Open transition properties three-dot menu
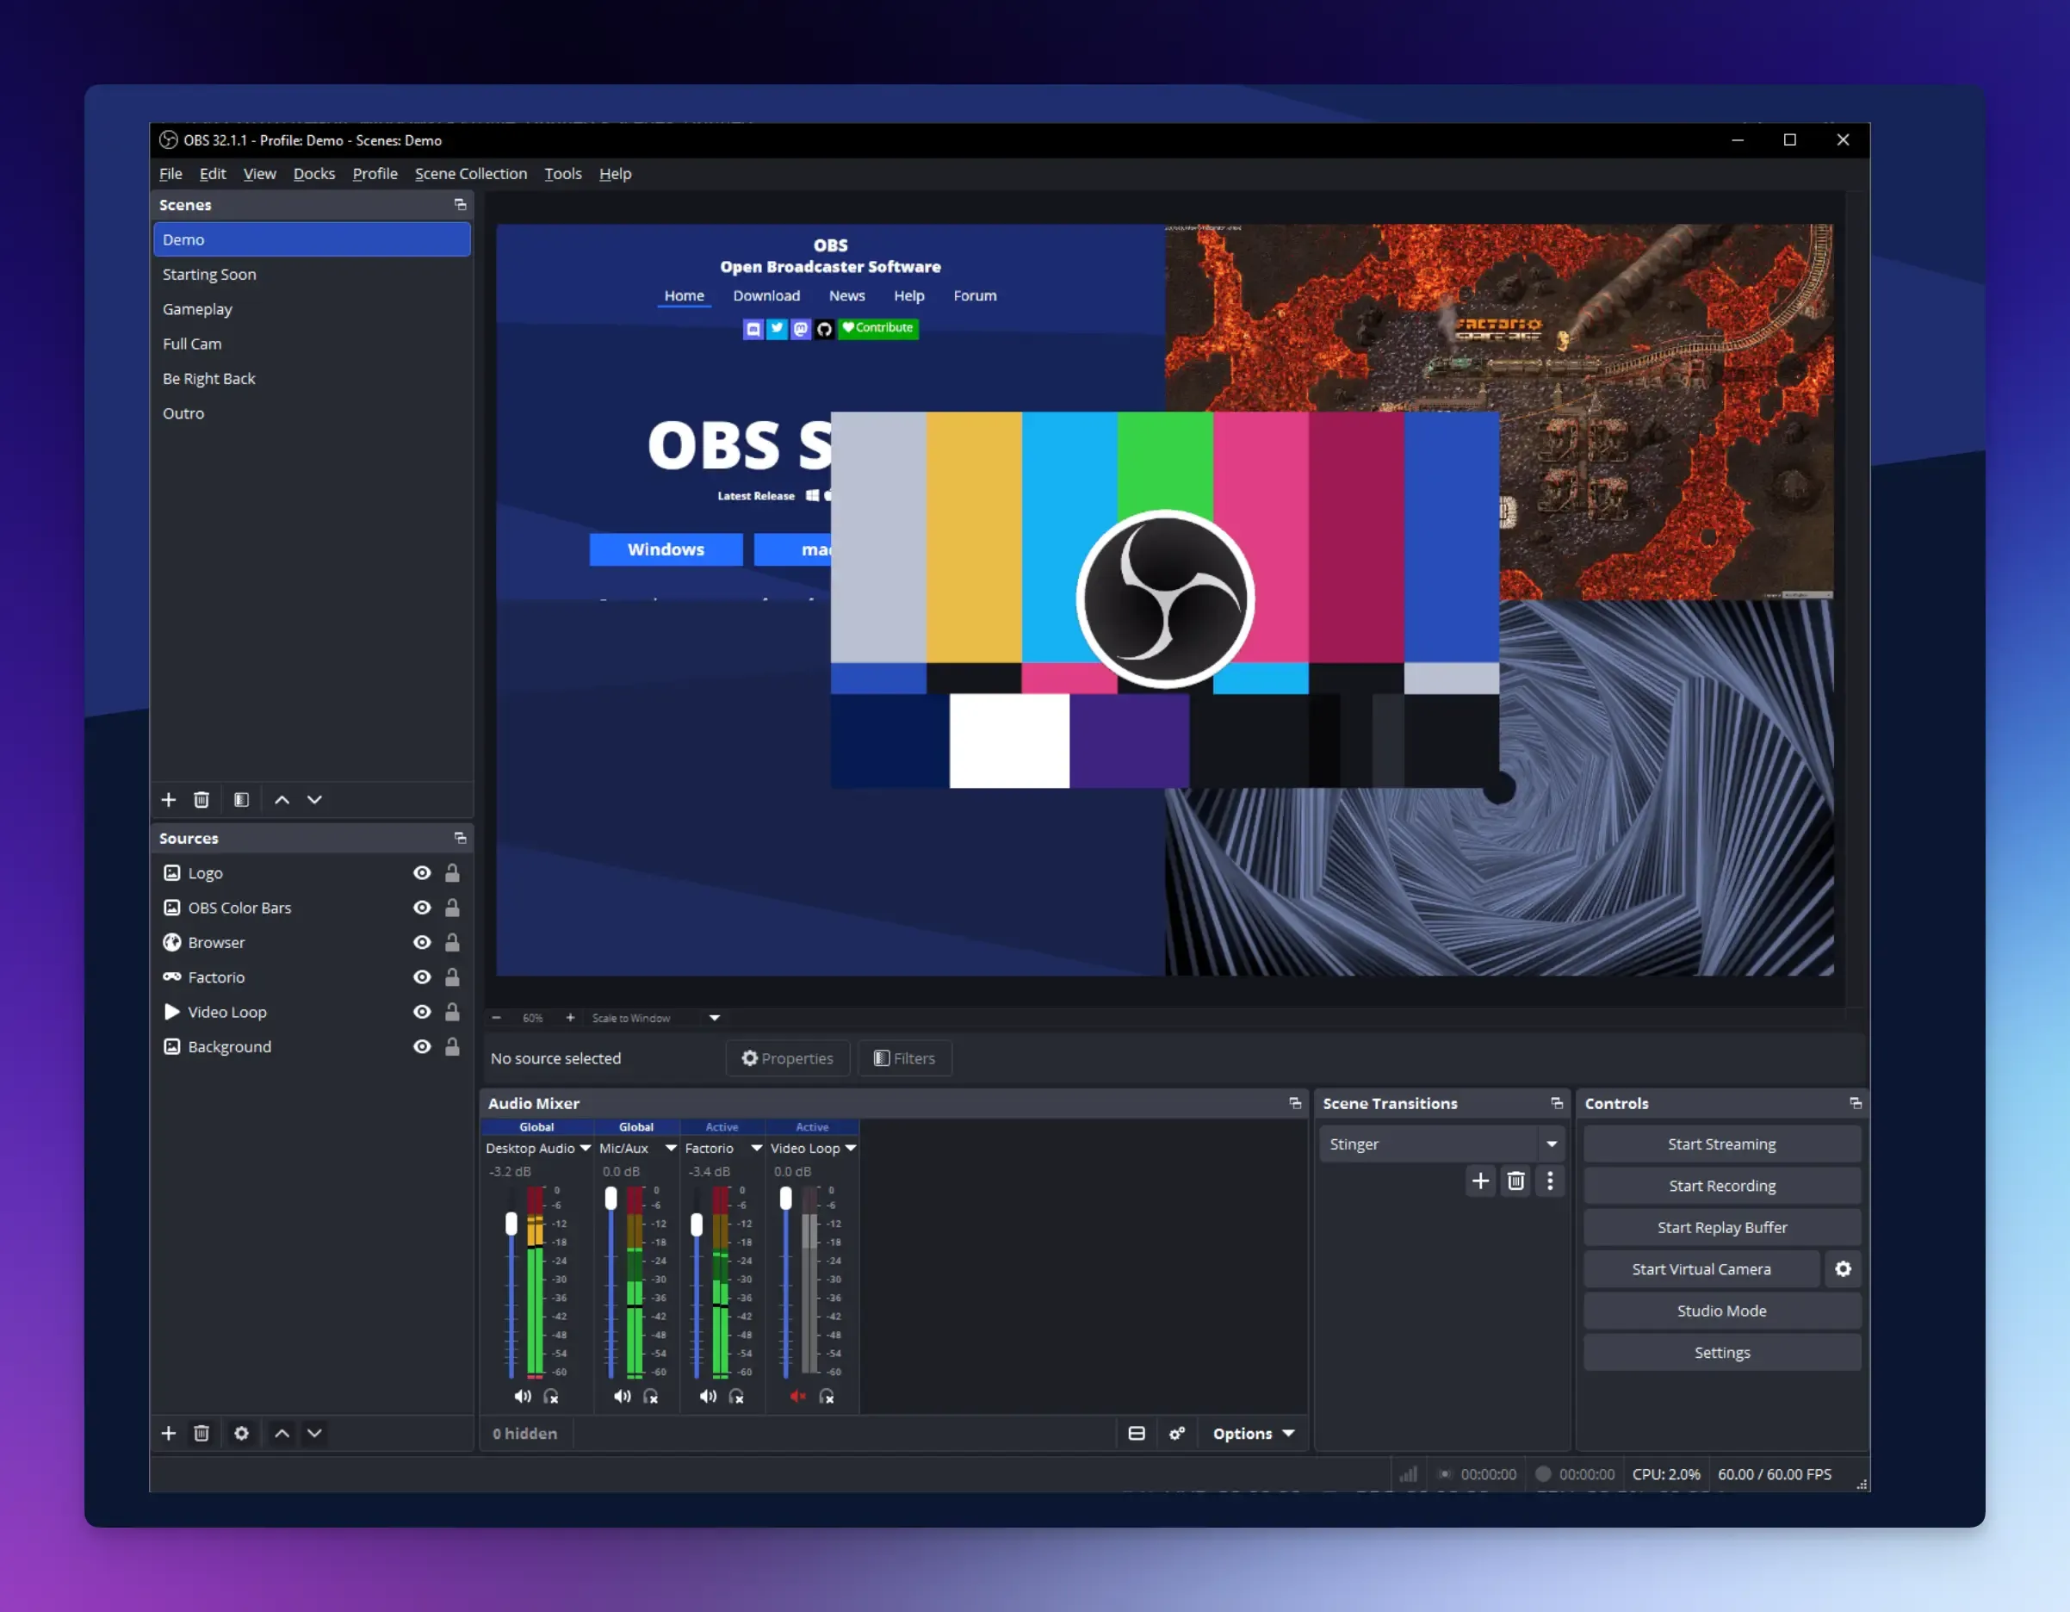The height and width of the screenshot is (1612, 2070). pos(1551,1181)
